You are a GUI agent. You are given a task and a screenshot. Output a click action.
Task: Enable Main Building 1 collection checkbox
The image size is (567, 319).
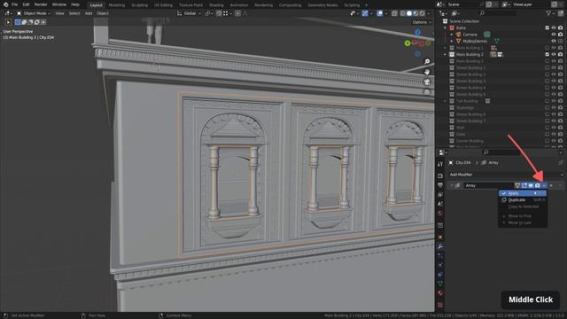(548, 48)
